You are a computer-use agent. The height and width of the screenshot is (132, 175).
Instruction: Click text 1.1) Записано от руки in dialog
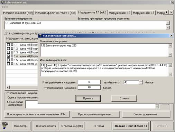click(x=59, y=45)
